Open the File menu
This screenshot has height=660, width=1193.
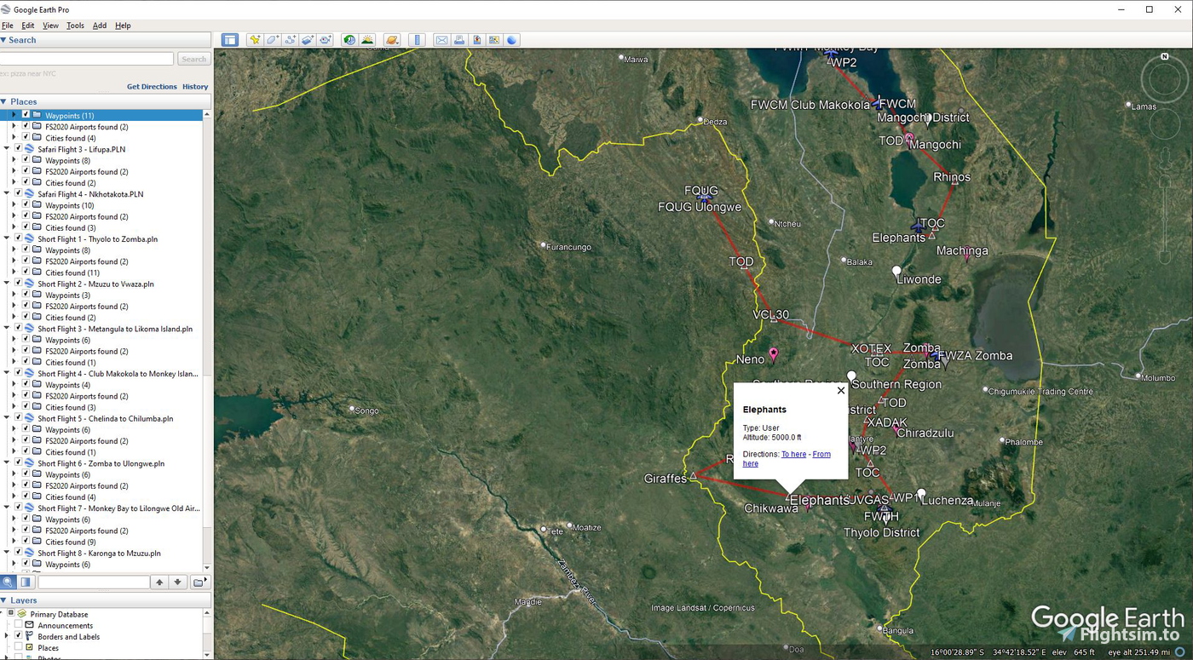click(8, 26)
